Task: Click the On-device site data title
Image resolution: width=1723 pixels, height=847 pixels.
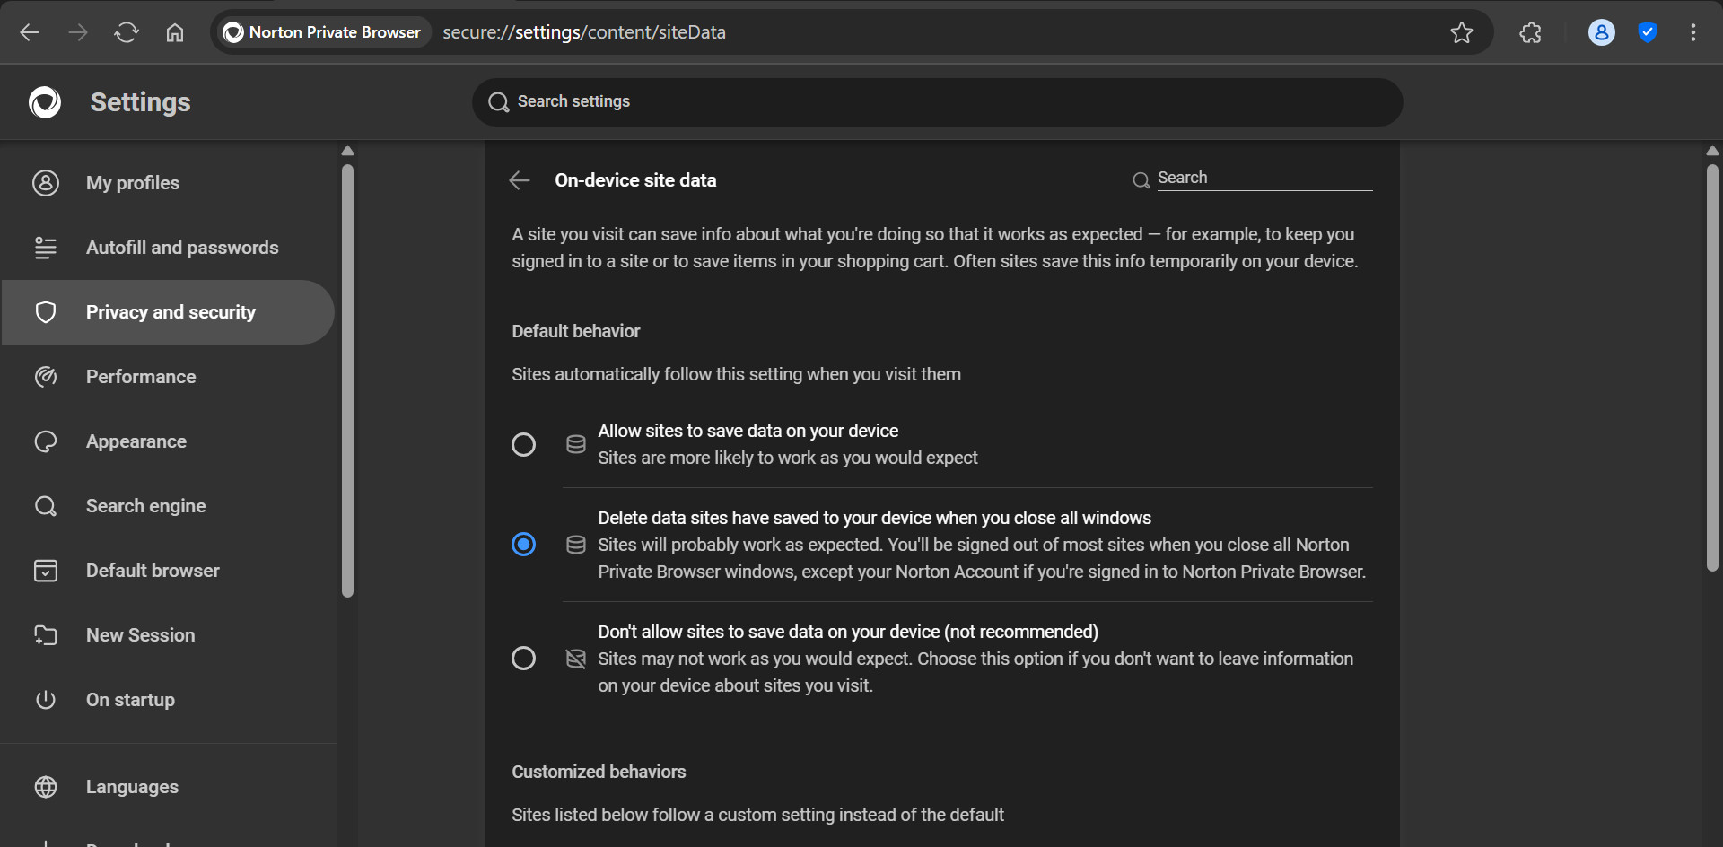Action: (x=635, y=180)
